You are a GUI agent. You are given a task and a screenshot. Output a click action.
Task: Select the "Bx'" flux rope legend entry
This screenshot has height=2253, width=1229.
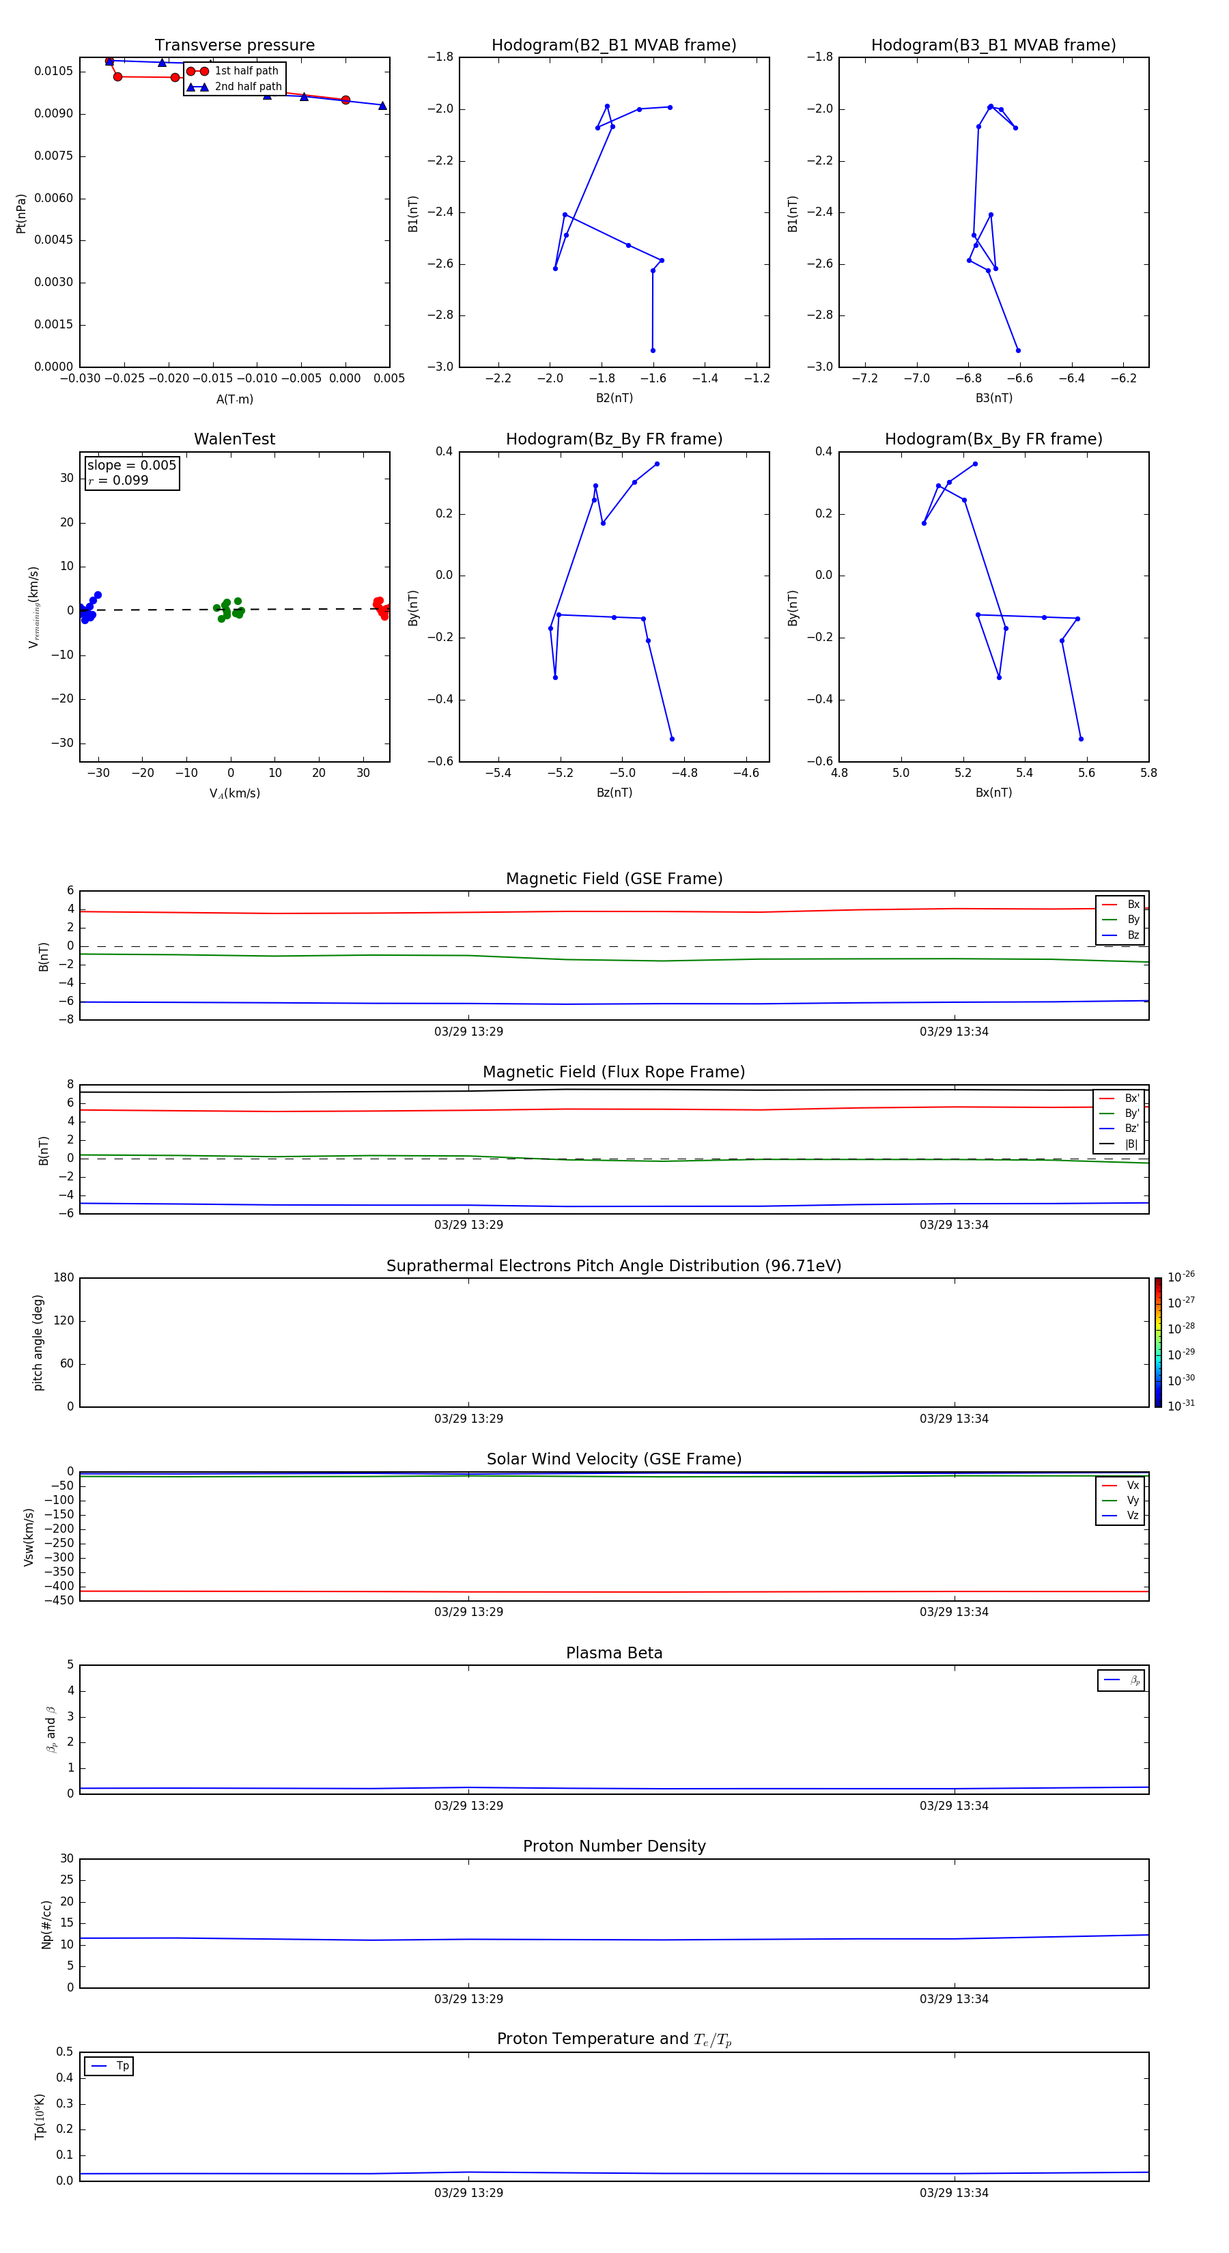pos(1119,1099)
